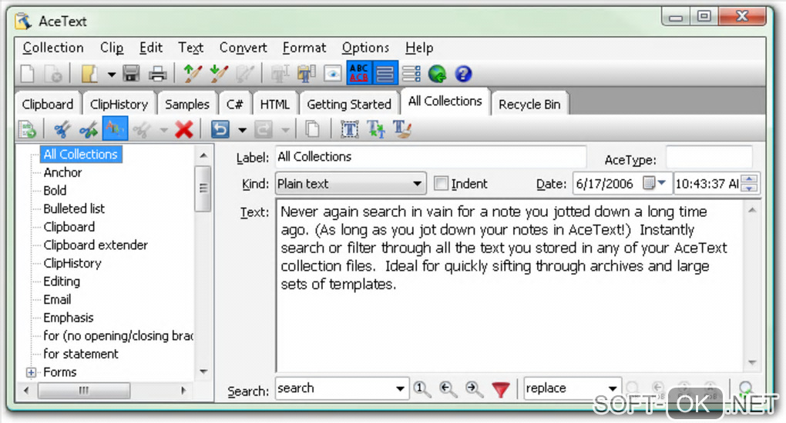Enable the Indent checkbox
The height and width of the screenshot is (423, 786).
click(x=441, y=184)
